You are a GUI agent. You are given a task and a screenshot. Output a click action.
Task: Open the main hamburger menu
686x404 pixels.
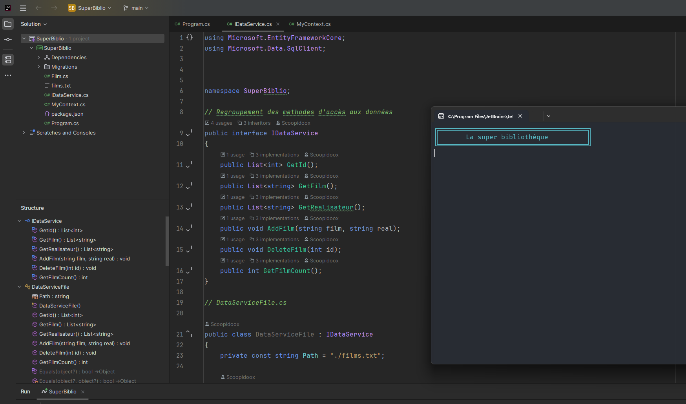point(23,8)
